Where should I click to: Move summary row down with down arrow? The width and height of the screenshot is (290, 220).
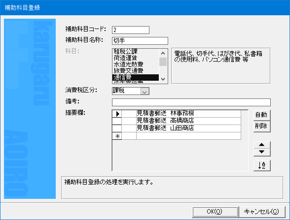click(x=262, y=152)
